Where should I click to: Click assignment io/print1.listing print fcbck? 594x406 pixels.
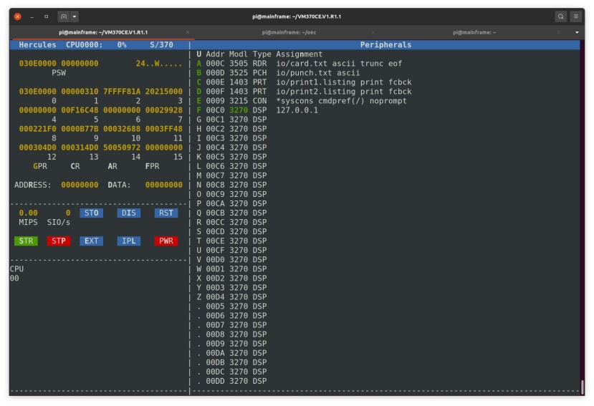[x=344, y=82]
